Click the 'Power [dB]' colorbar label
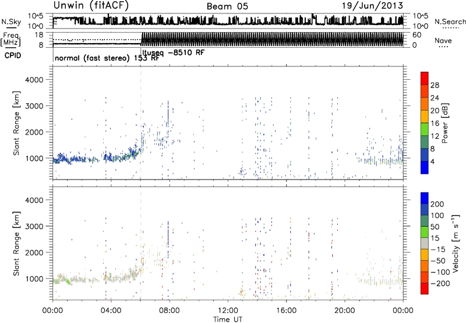 click(444, 123)
